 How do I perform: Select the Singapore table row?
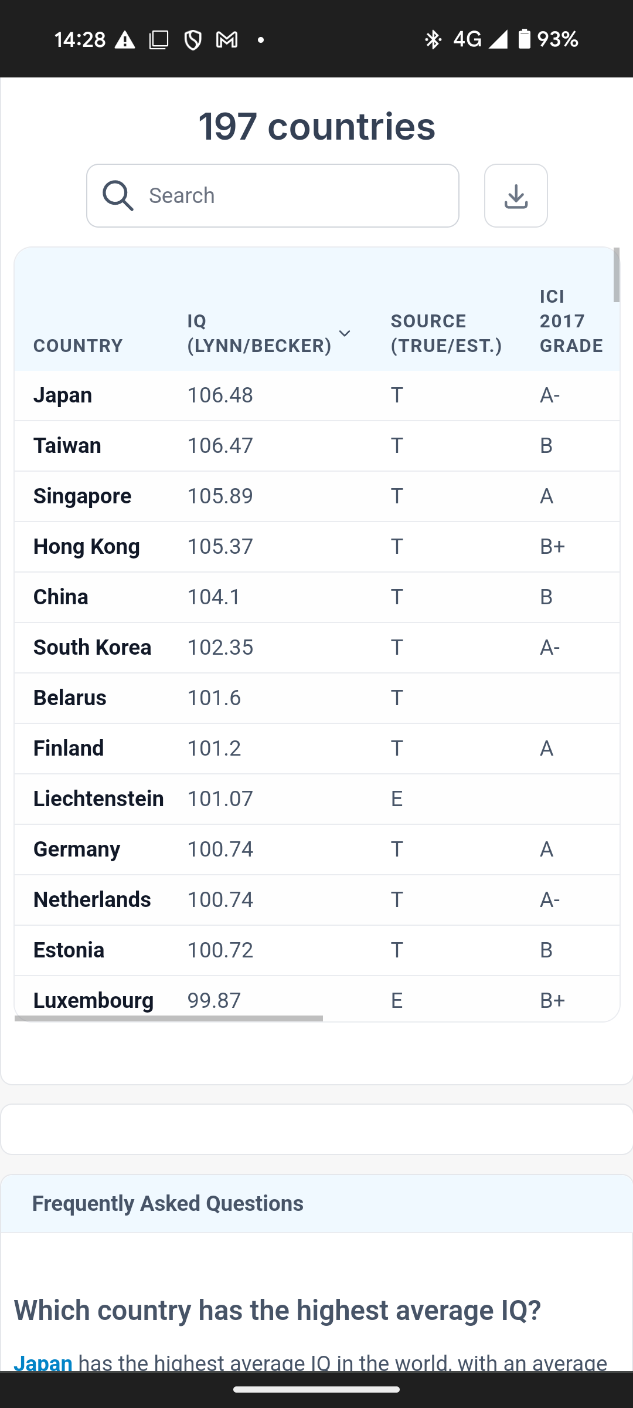click(316, 496)
